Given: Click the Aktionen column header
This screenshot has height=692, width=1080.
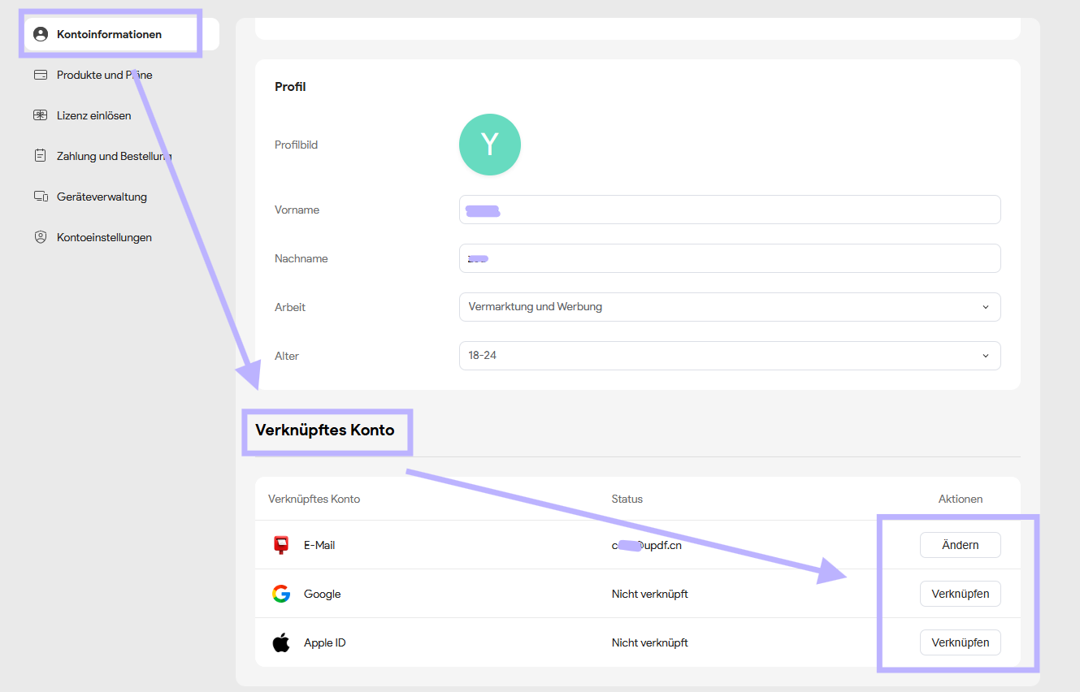Looking at the screenshot, I should [961, 499].
